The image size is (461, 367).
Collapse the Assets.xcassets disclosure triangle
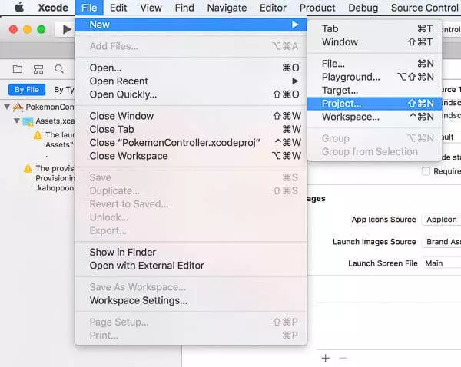pos(17,121)
